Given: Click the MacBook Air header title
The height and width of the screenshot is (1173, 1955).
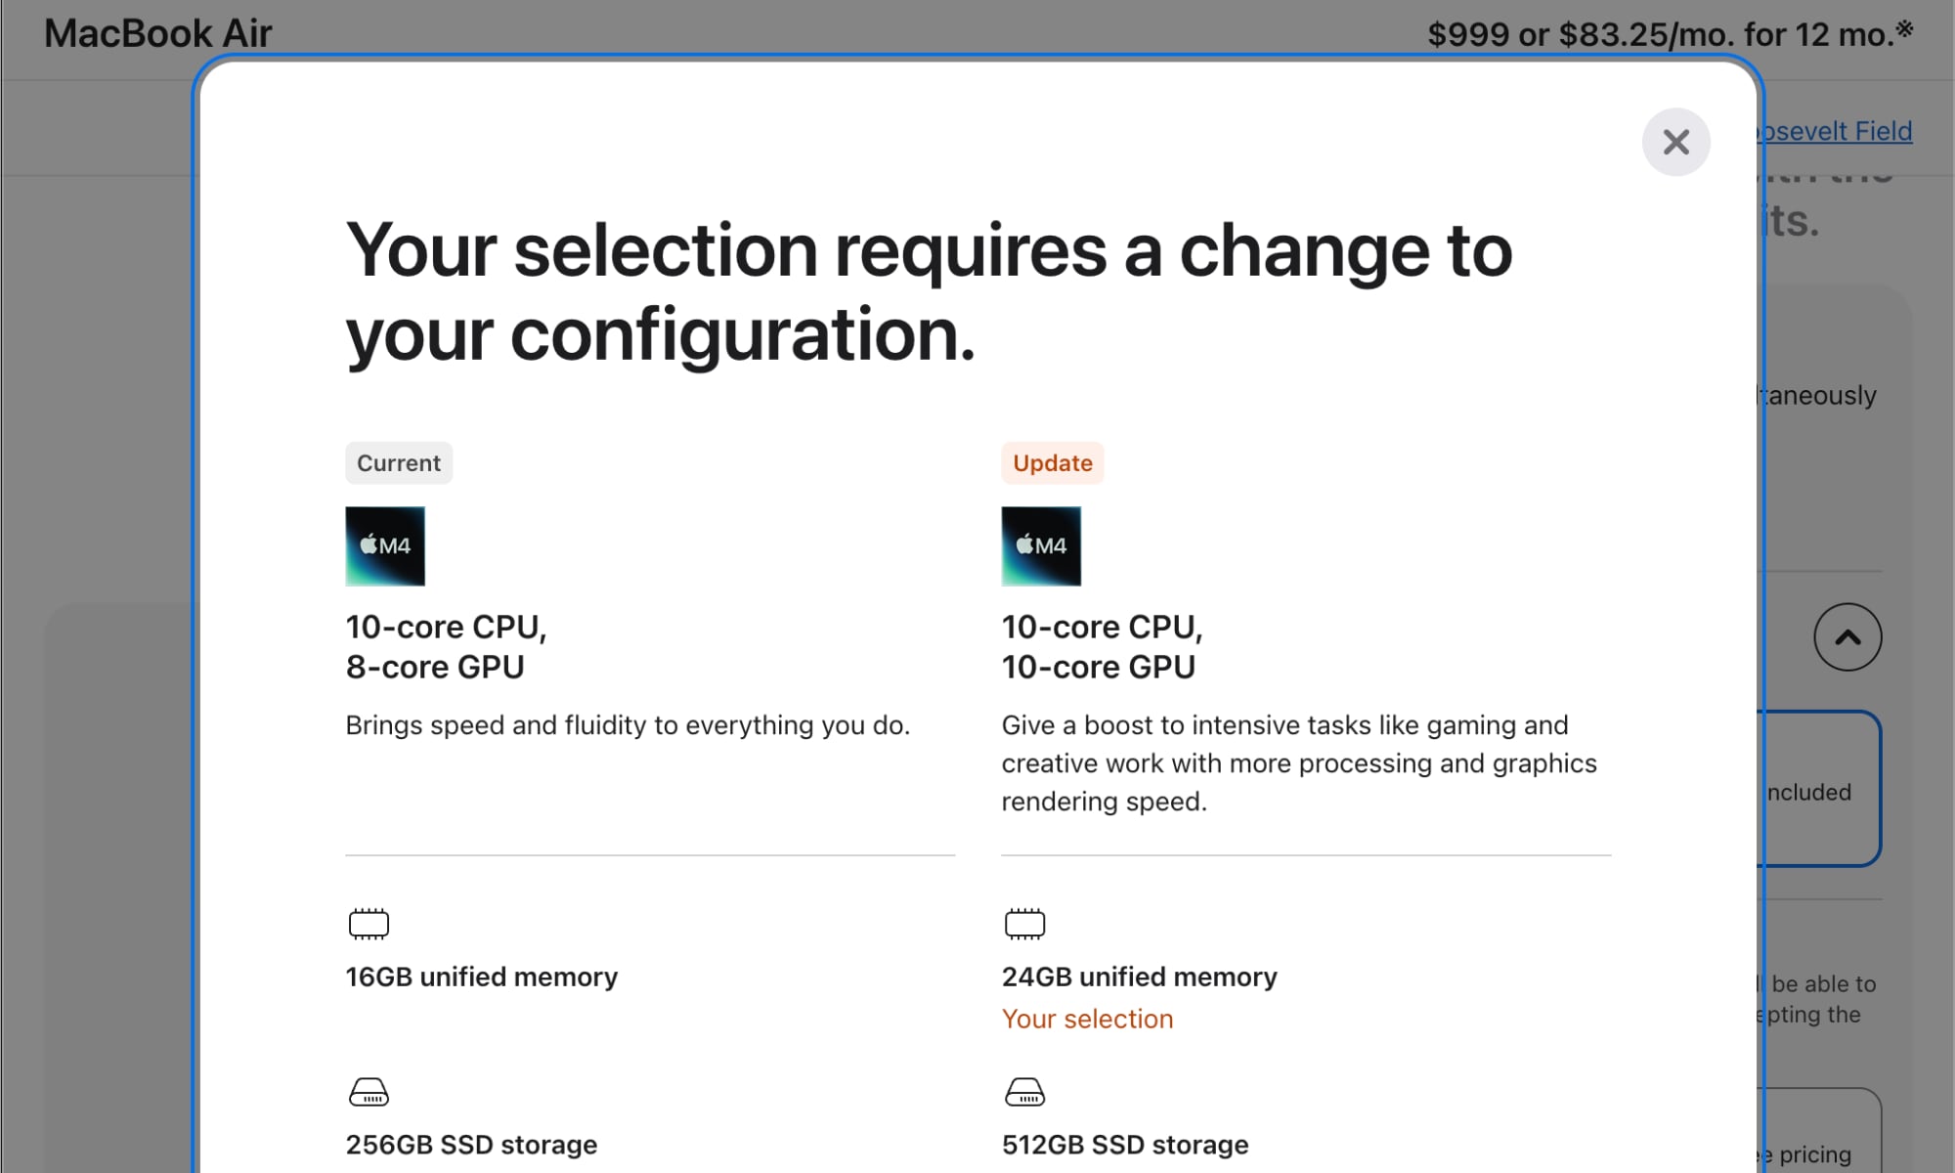Looking at the screenshot, I should 157,33.
